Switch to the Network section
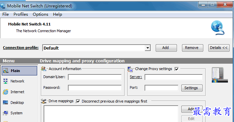The image size is (234, 122). tap(17, 81)
